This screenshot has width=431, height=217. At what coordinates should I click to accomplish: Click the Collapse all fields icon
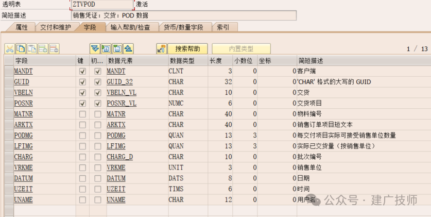pos(128,49)
